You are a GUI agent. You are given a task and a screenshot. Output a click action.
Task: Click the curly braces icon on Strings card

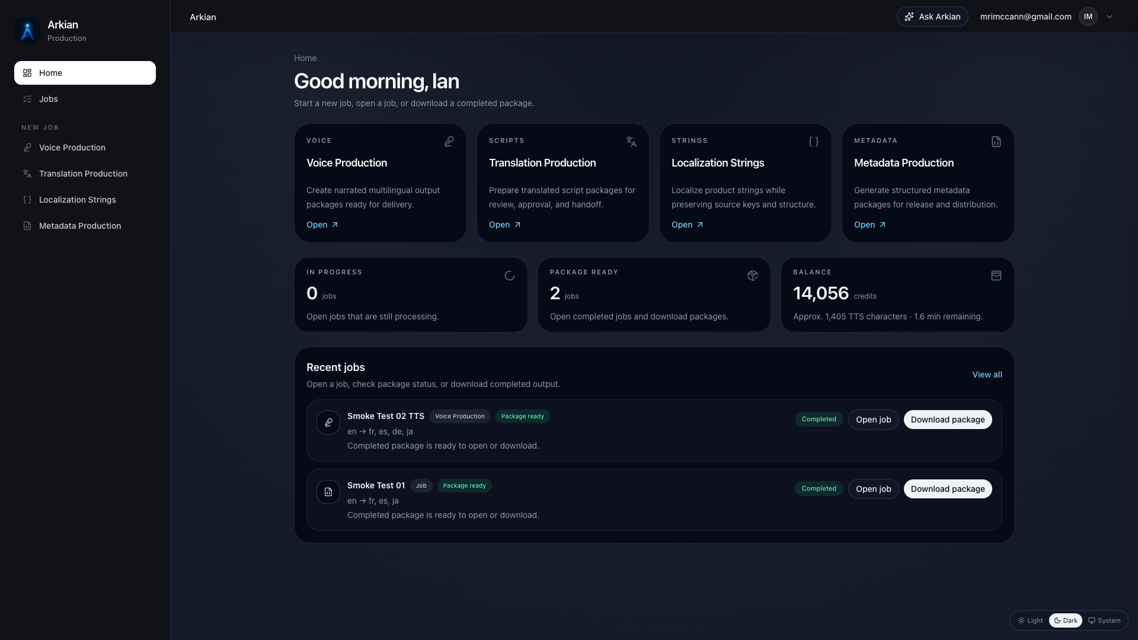coord(814,142)
